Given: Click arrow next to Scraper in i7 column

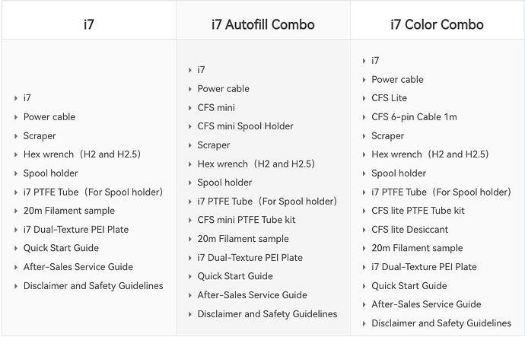Looking at the screenshot, I should click(x=16, y=136).
